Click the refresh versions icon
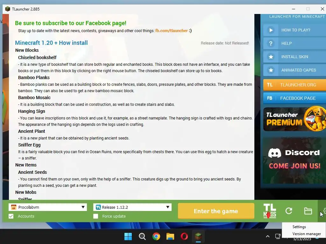The width and height of the screenshot is (326, 244). point(289,211)
